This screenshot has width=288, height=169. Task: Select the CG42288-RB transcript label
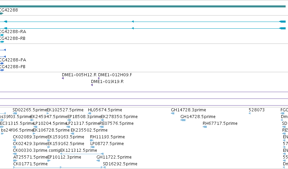pyautogui.click(x=13, y=38)
